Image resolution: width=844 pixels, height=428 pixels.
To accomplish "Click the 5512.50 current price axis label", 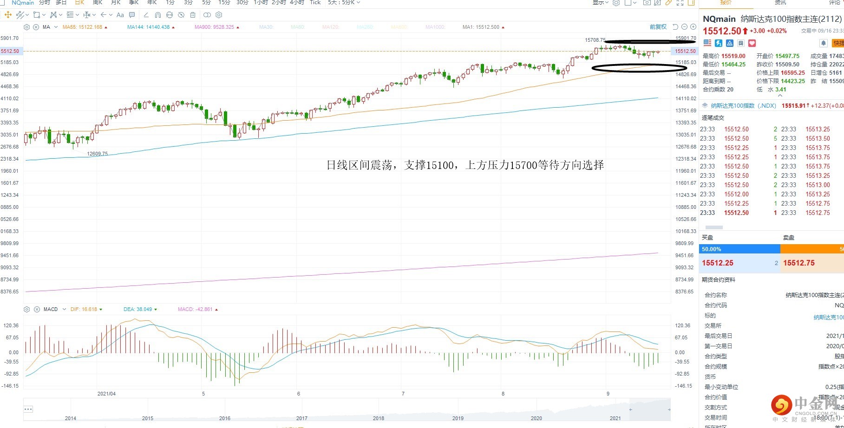I will click(x=10, y=51).
